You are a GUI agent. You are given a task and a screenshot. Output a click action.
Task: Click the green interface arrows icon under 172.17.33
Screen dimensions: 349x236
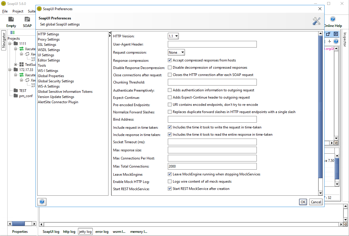(22, 75)
